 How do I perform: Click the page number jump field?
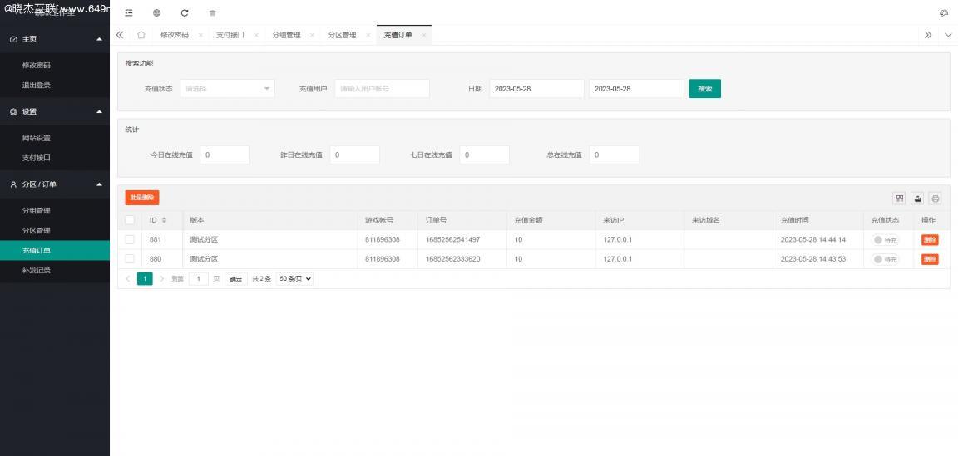click(x=199, y=279)
